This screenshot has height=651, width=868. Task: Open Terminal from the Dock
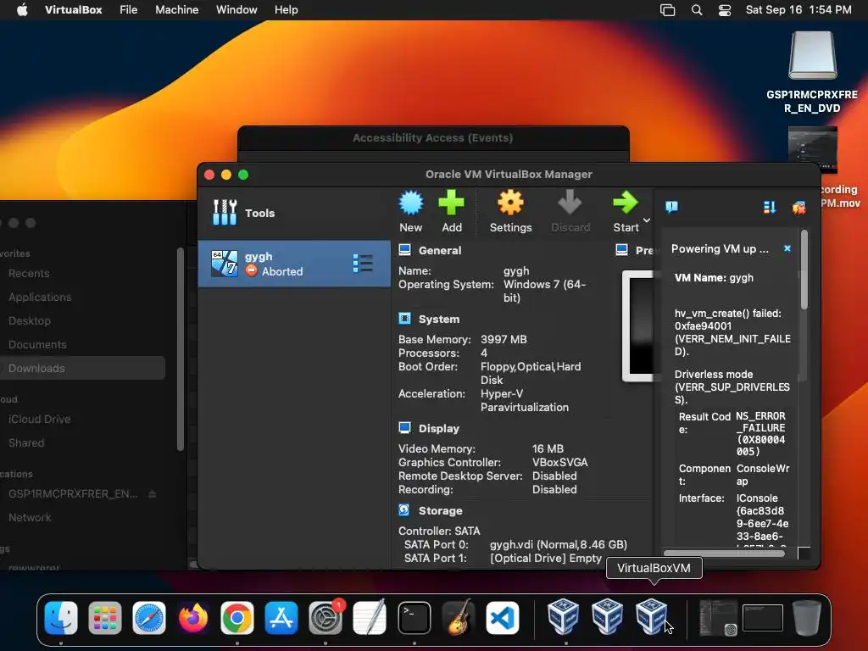[x=414, y=617]
